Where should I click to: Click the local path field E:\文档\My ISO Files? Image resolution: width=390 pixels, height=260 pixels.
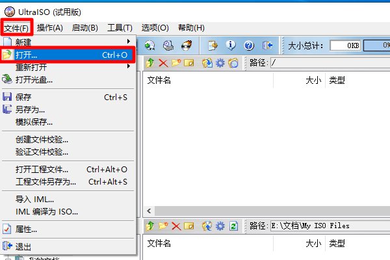pos(330,226)
